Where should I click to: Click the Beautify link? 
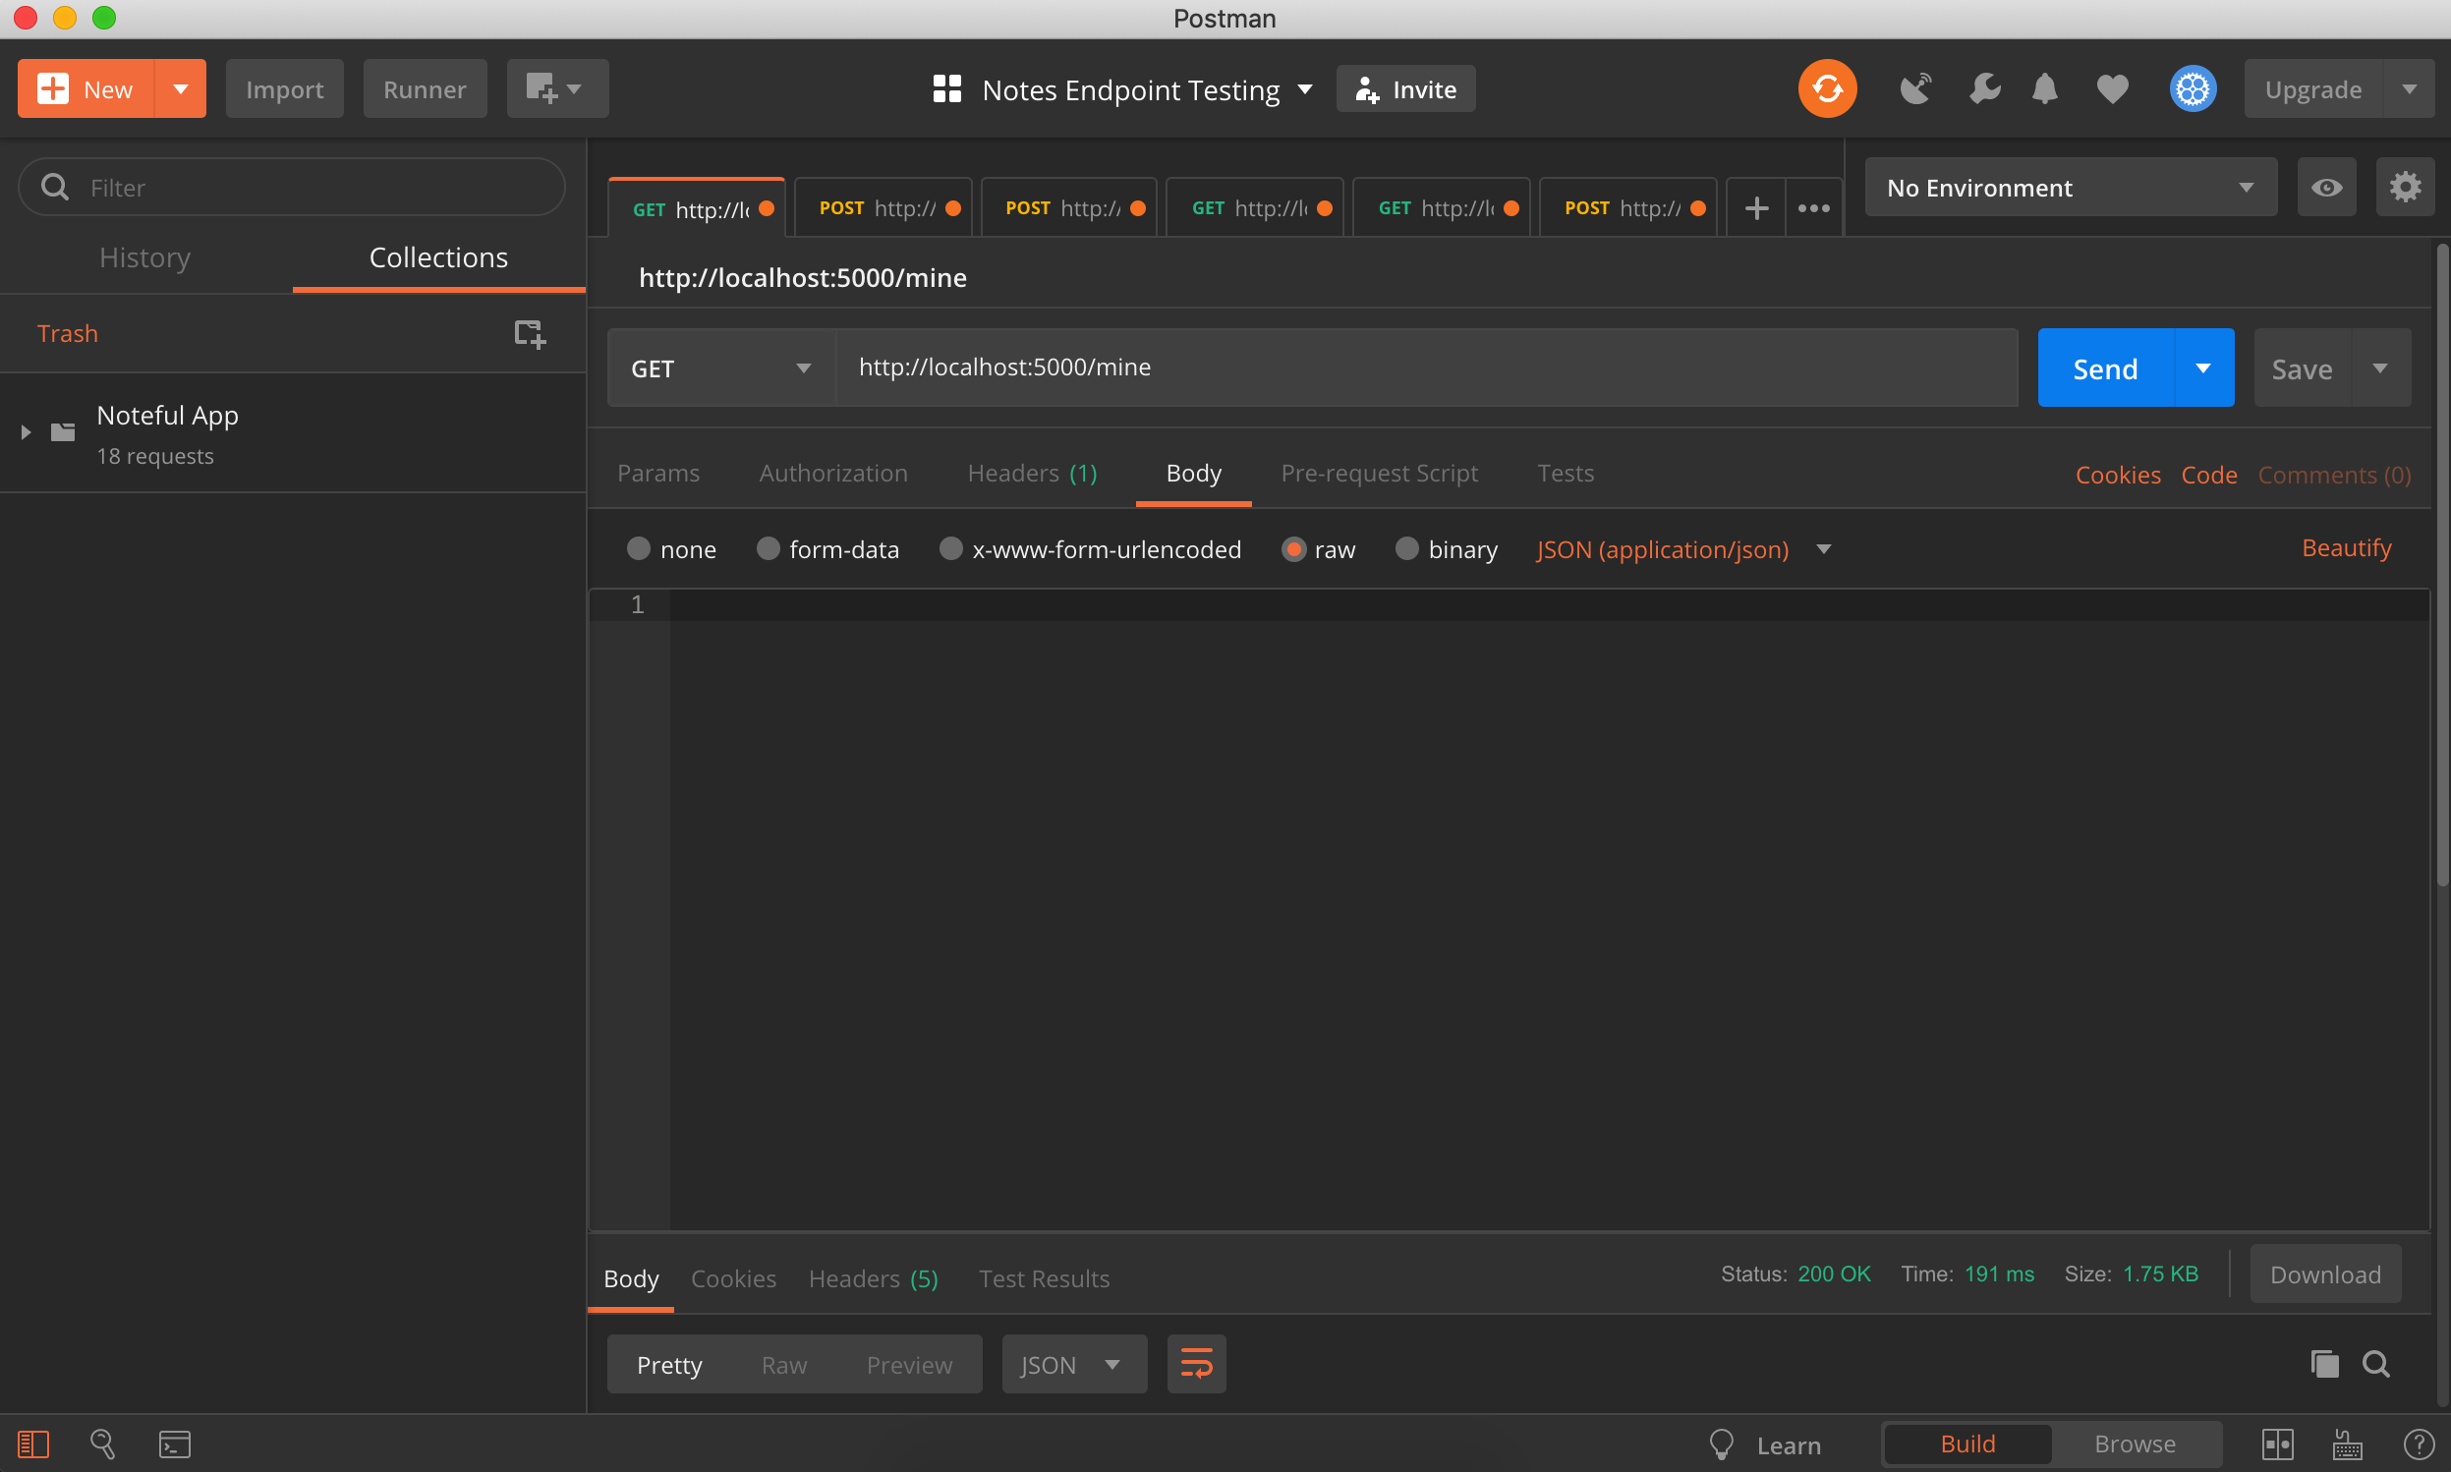(2346, 547)
